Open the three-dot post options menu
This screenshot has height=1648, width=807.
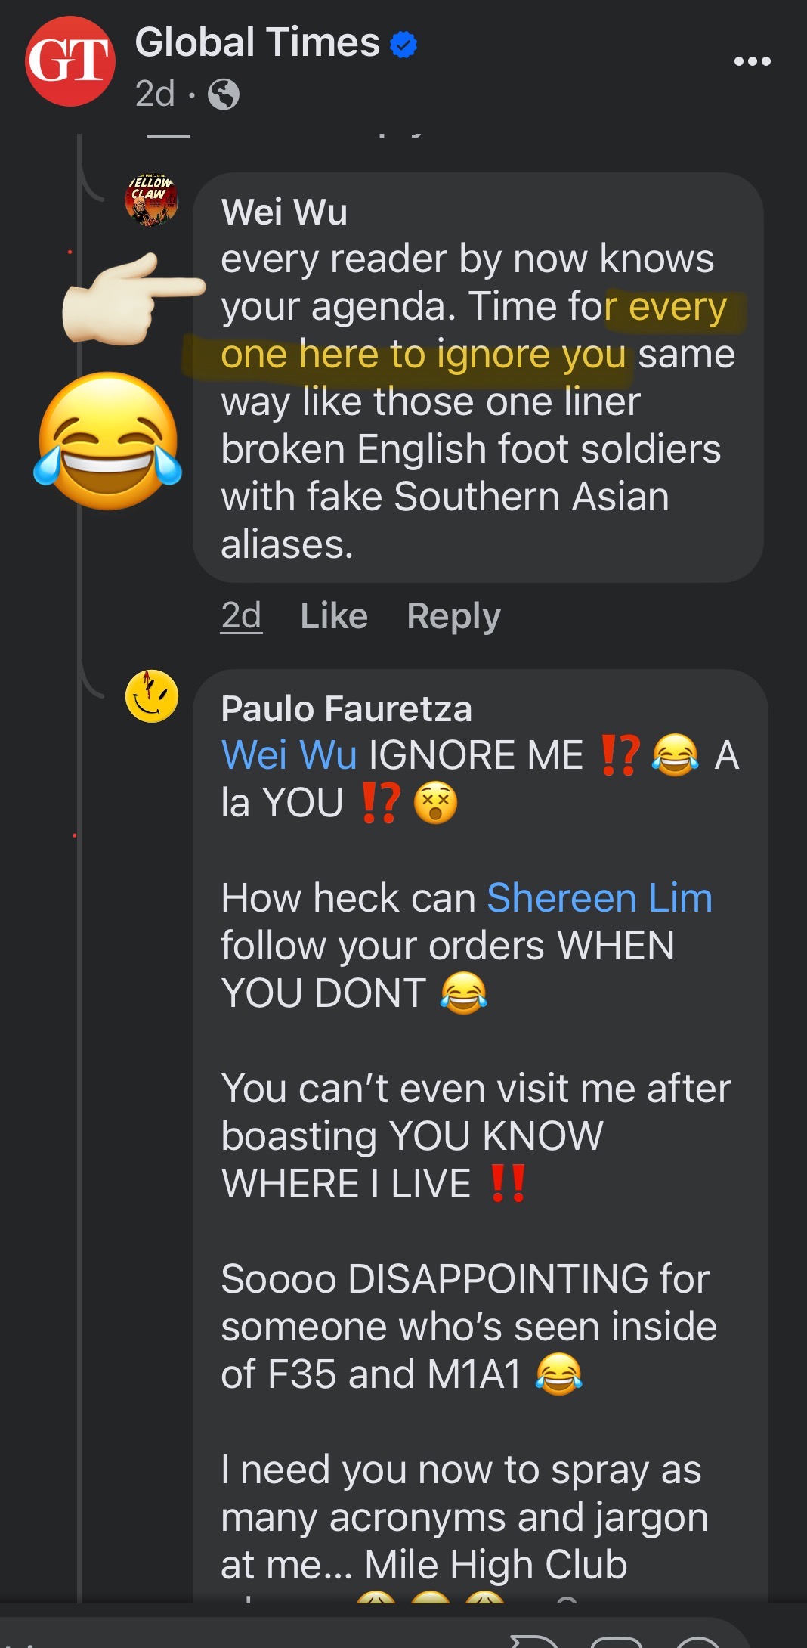[x=752, y=61]
